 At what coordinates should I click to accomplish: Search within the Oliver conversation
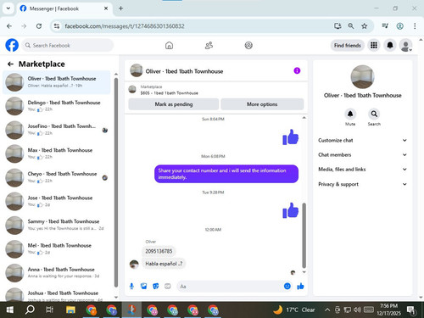374,114
